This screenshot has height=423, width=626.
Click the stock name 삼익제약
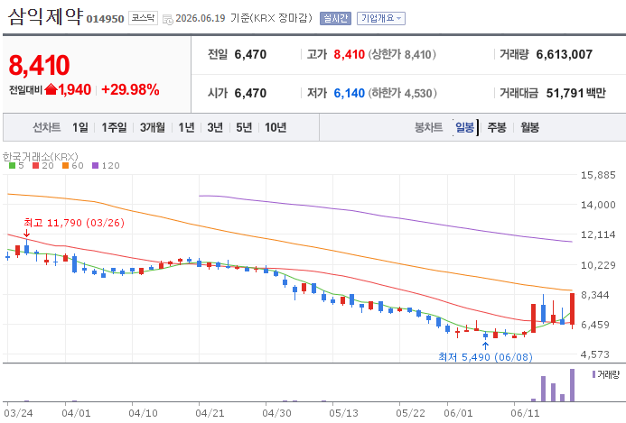coord(45,17)
